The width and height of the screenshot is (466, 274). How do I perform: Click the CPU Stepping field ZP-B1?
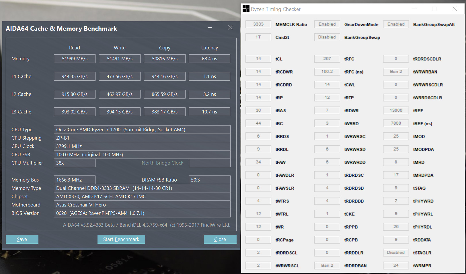(x=142, y=138)
